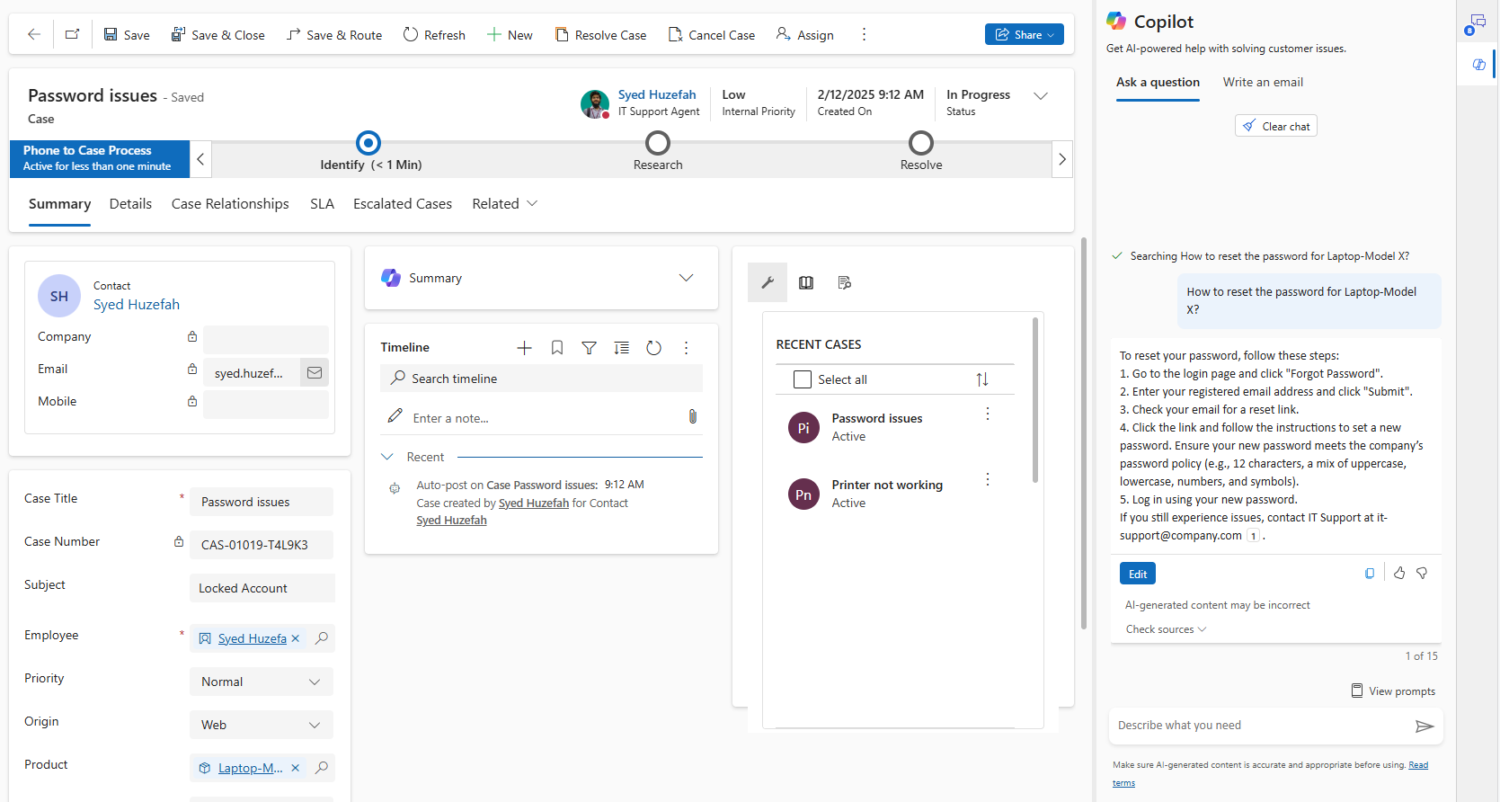This screenshot has width=1500, height=802.
Task: Open the SLA tab
Action: click(x=322, y=204)
